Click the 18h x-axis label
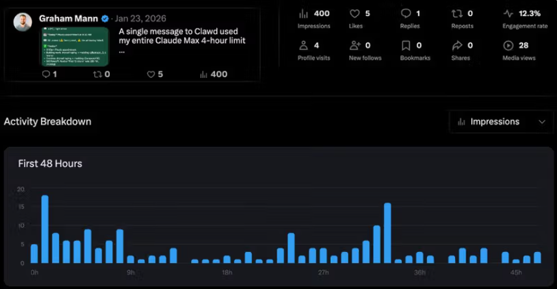Viewport: 557px width, 289px height. [x=227, y=272]
